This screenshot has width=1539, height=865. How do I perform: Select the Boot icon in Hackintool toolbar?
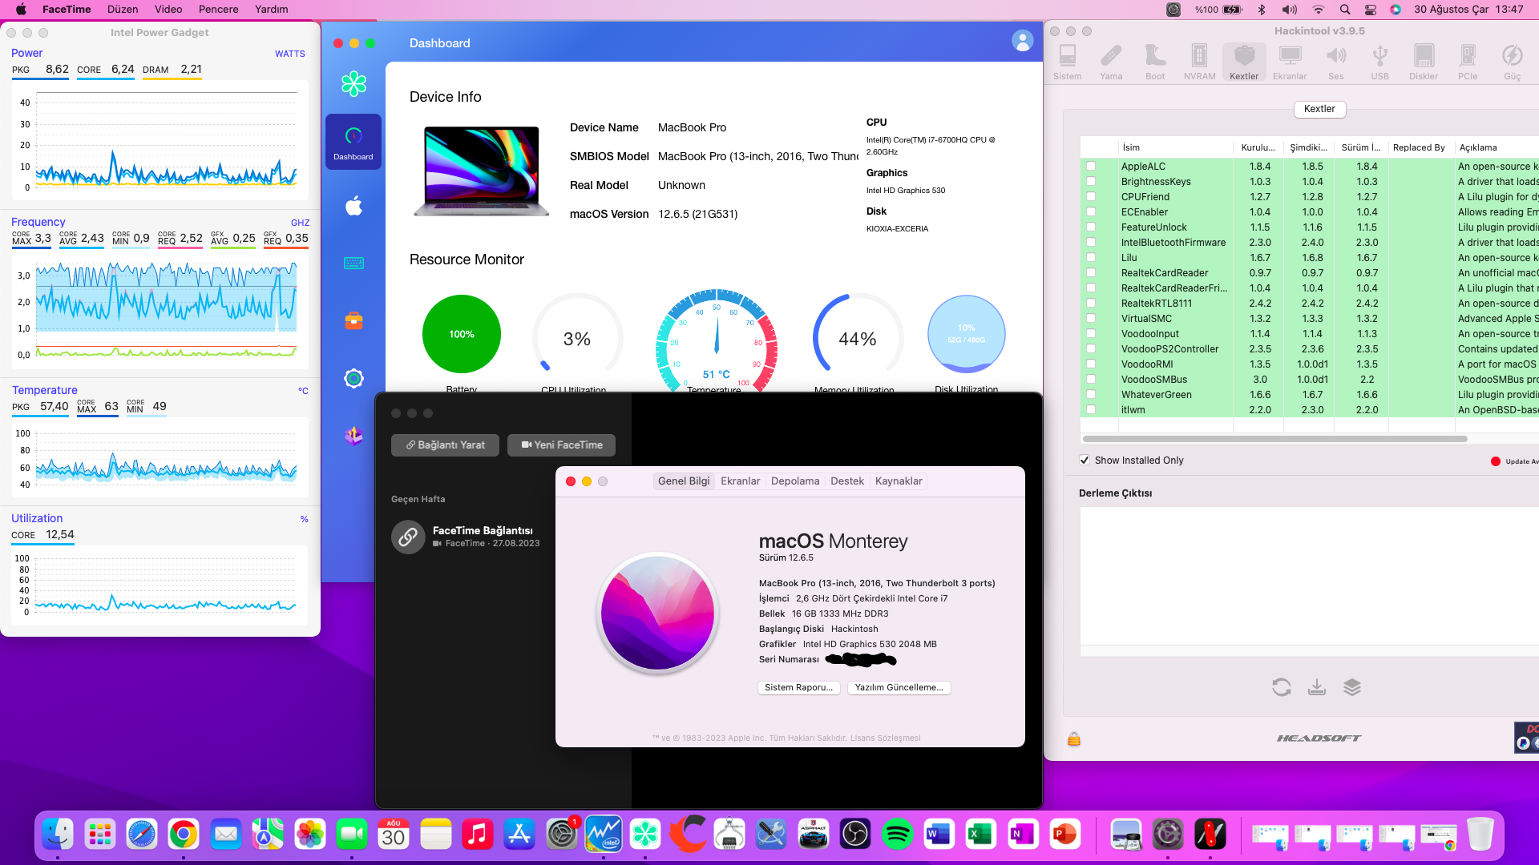pyautogui.click(x=1155, y=62)
